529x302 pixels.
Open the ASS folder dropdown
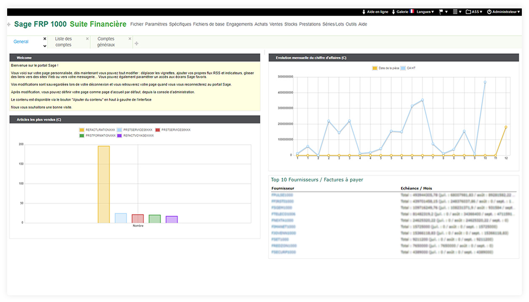(474, 12)
